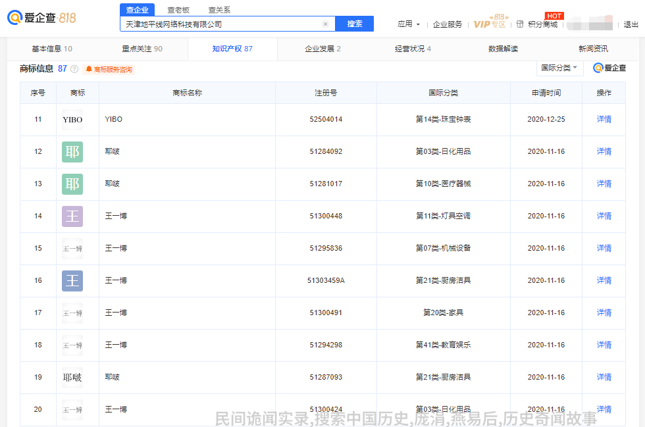Select the 第20类-家具 class cell
Viewport: 645px width, 427px height.
(x=444, y=313)
